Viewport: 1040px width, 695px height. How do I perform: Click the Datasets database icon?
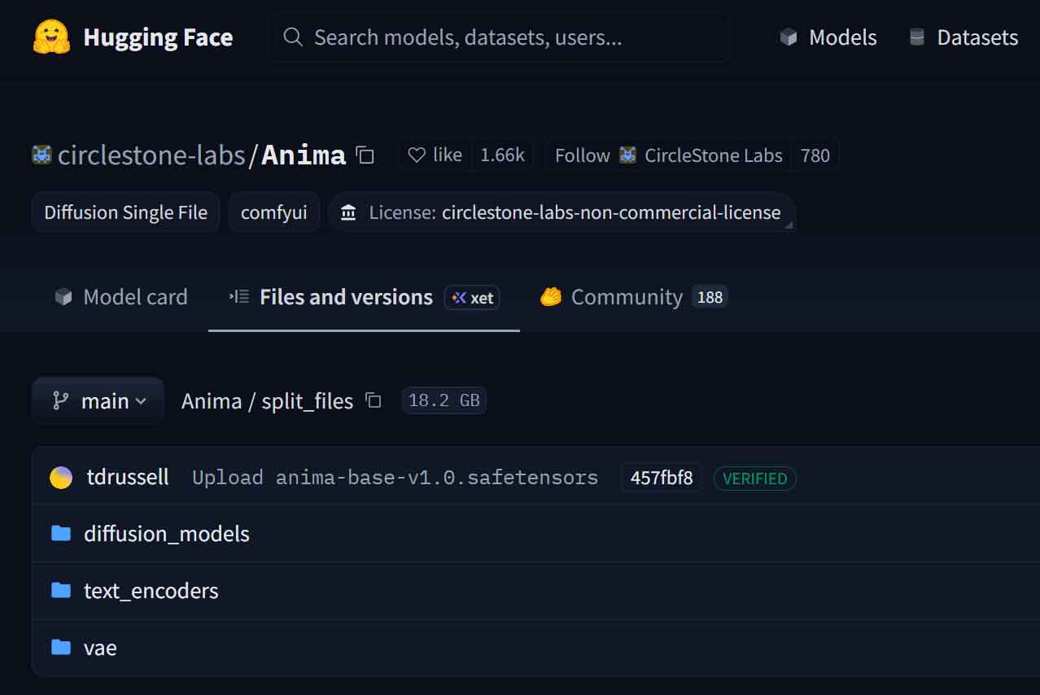[917, 37]
